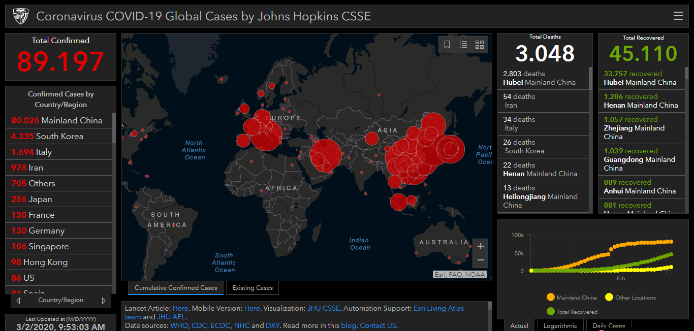Image resolution: width=694 pixels, height=331 pixels.
Task: Toggle Total Recovered green legend marker
Action: (550, 311)
